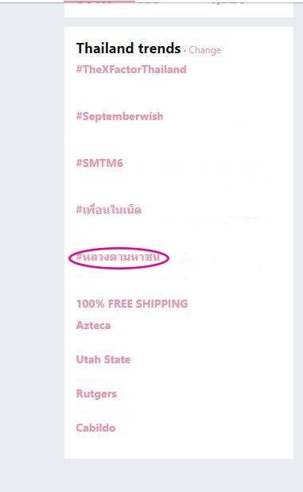This screenshot has width=303, height=492.
Task: Click Change next to Thailand trends
Action: pyautogui.click(x=204, y=50)
